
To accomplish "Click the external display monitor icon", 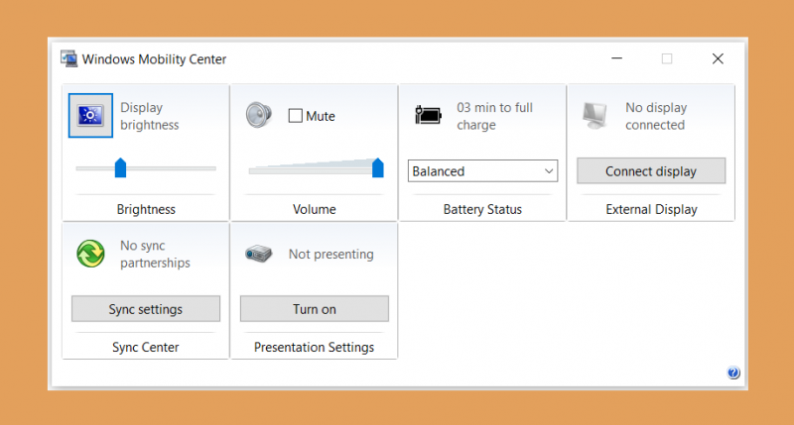I will point(595,115).
